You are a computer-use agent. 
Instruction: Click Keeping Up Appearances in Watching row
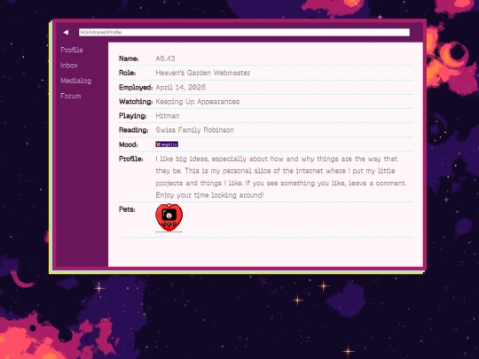pos(198,102)
